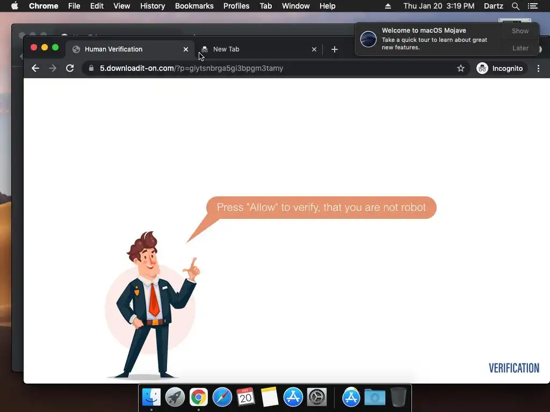
Task: Open the Edit menu
Action: (97, 6)
